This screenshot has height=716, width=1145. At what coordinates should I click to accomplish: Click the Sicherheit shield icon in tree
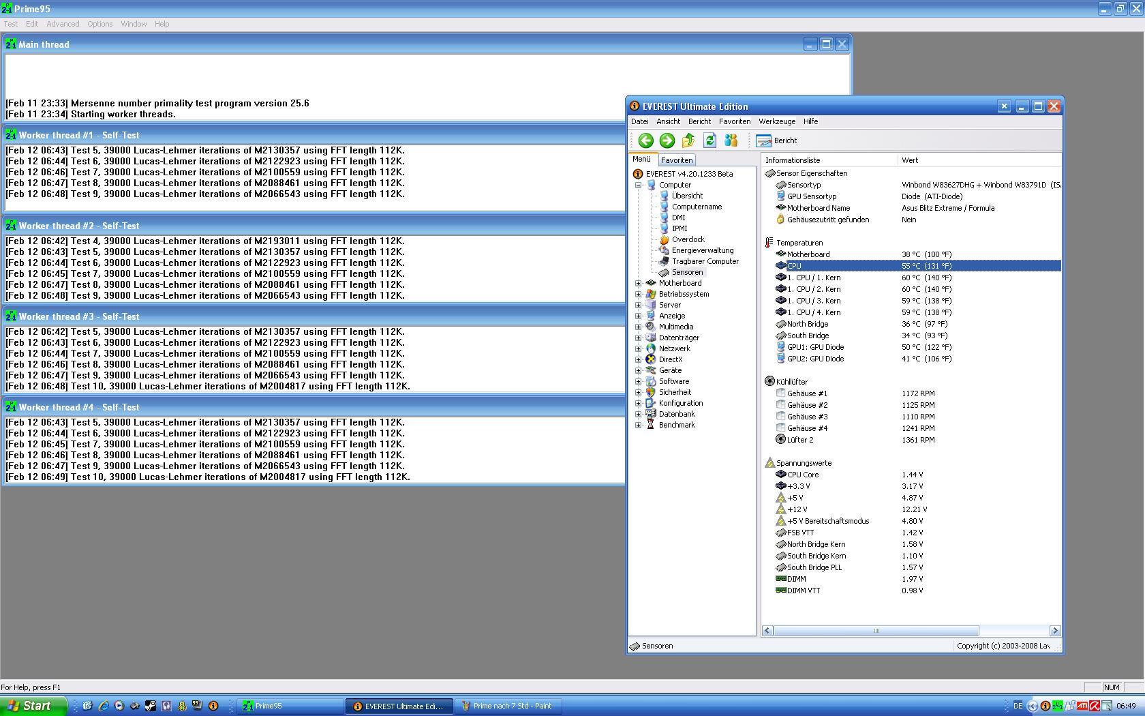(651, 392)
